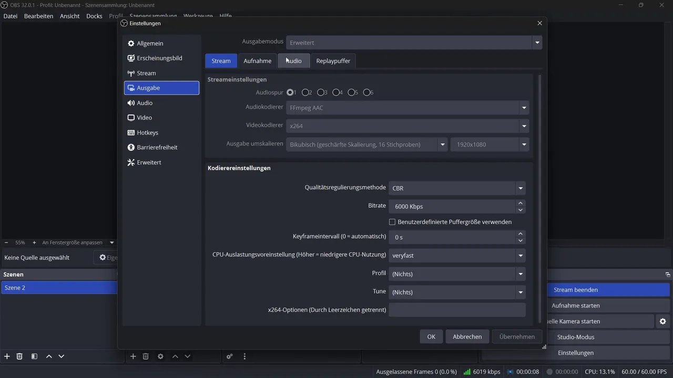Image resolution: width=673 pixels, height=378 pixels.
Task: Select Audiospur 6 radio button
Action: coord(366,92)
